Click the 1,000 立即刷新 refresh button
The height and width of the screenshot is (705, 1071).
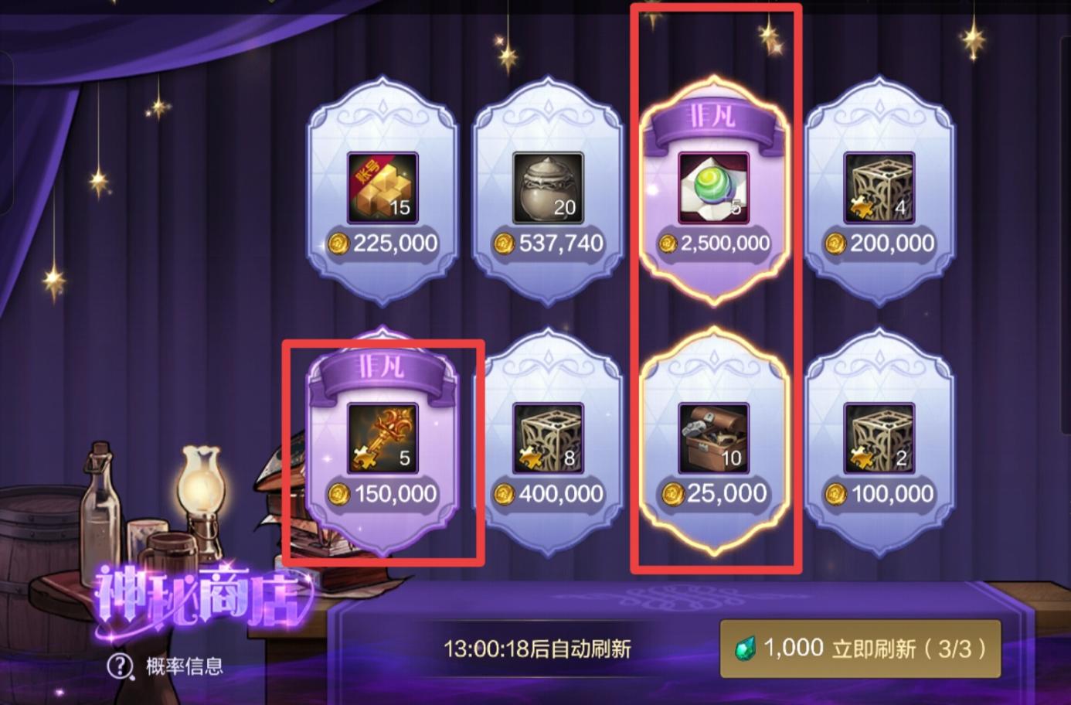click(x=860, y=649)
